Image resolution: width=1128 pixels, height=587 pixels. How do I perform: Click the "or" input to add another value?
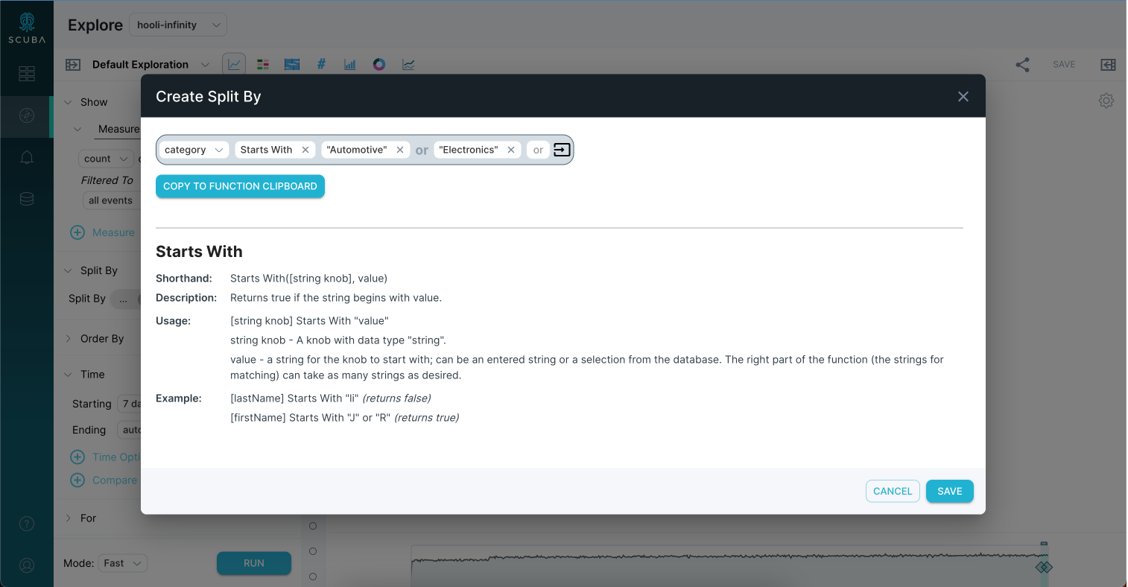click(538, 150)
